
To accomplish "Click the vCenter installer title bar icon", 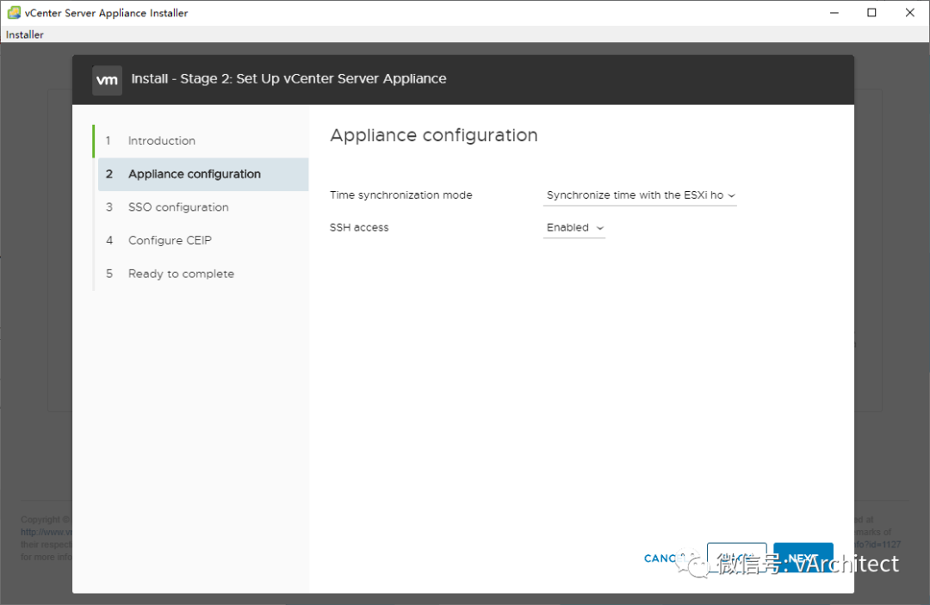I will point(13,13).
